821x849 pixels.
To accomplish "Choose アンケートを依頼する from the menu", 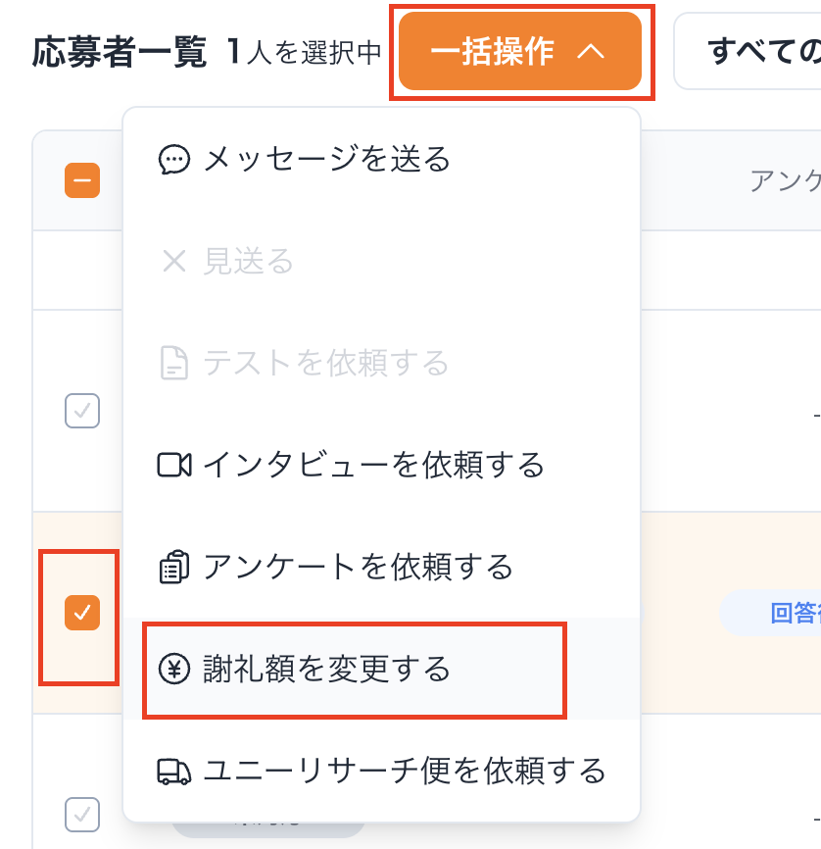I will click(358, 568).
